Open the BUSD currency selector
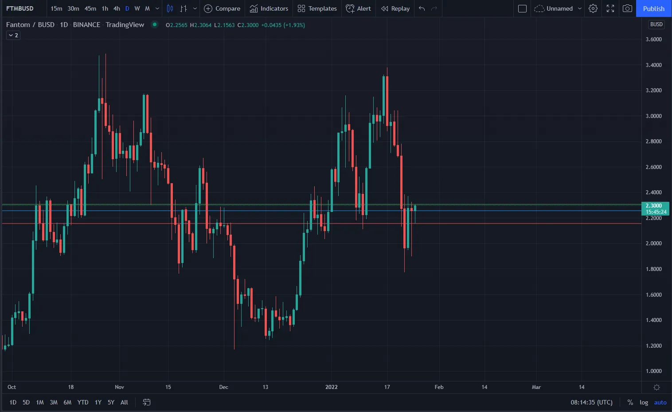 coord(656,24)
